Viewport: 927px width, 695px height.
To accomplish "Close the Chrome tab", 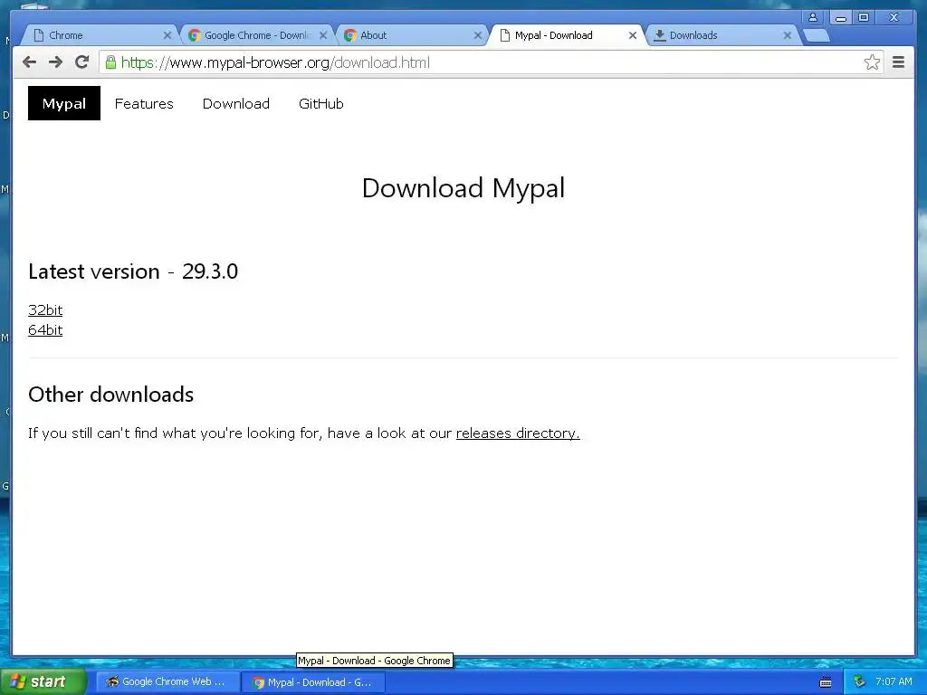I will (x=167, y=35).
